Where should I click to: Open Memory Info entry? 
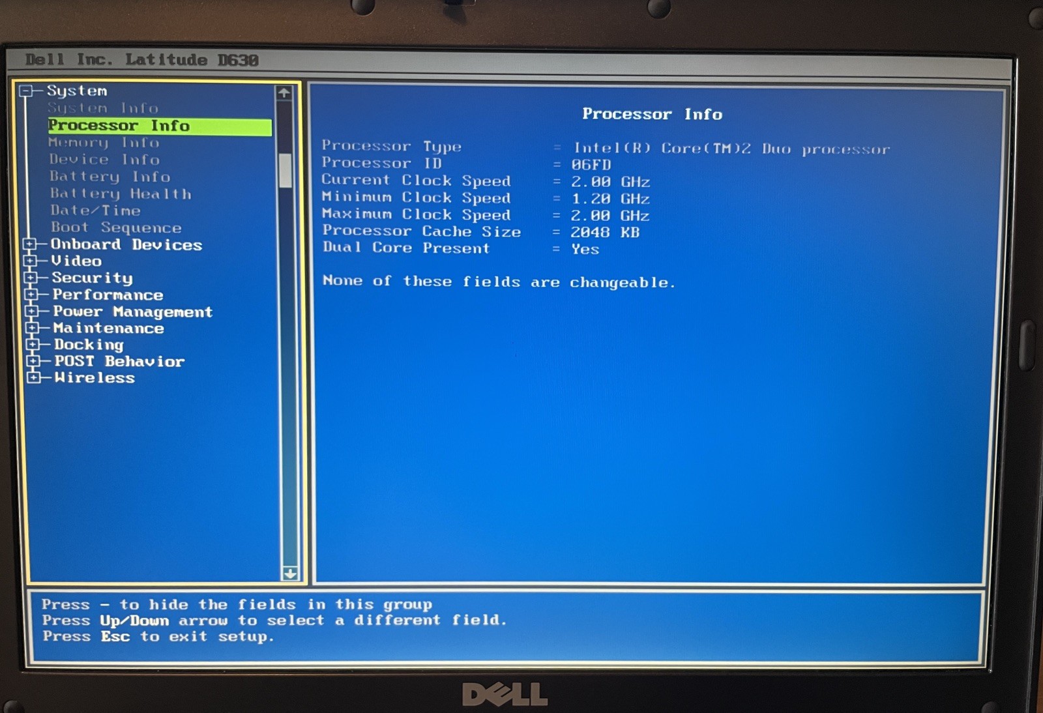[x=104, y=142]
